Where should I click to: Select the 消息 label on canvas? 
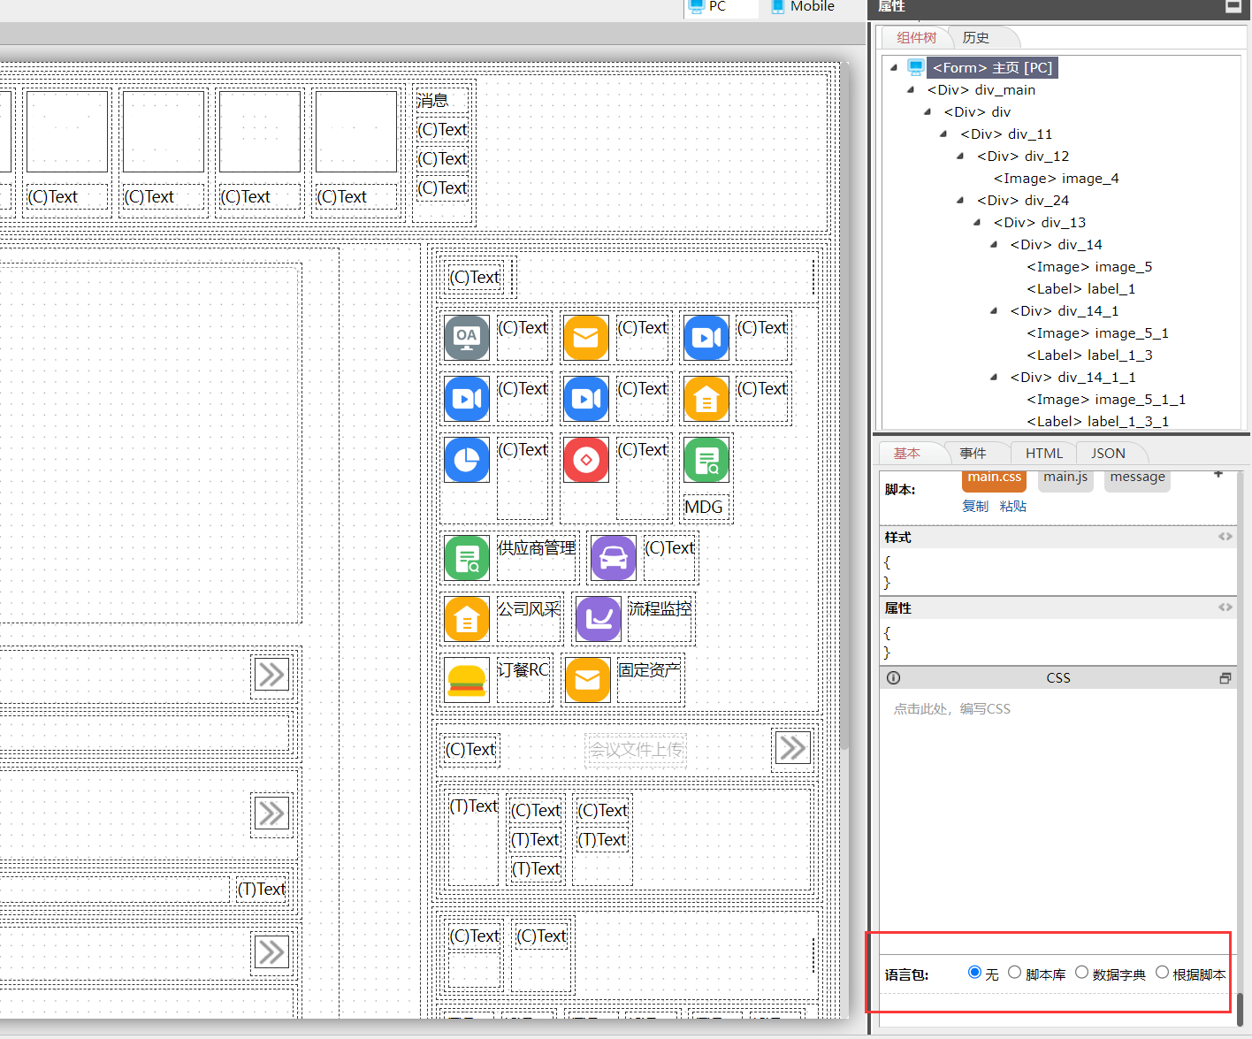pos(432,101)
